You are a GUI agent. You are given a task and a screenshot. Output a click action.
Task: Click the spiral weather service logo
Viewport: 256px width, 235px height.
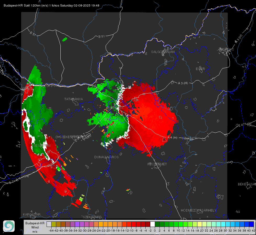click(9, 226)
